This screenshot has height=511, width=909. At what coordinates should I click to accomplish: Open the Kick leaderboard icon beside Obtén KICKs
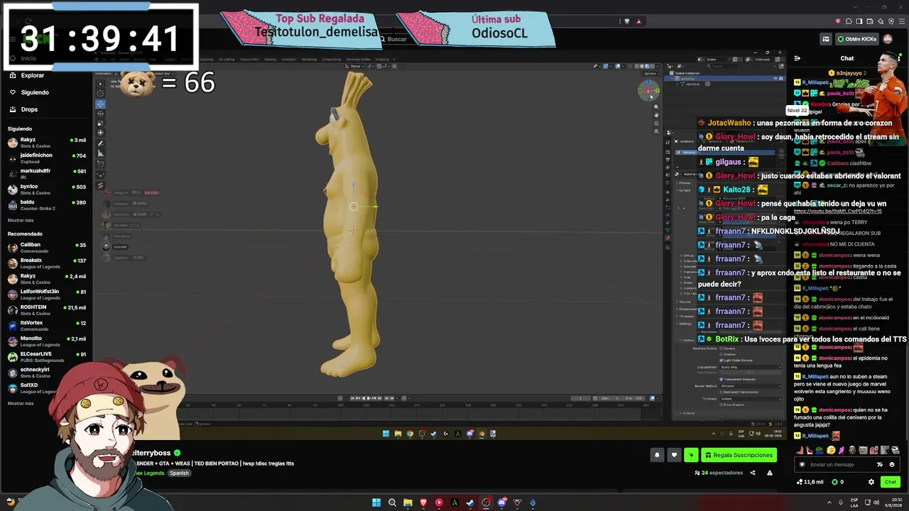click(826, 39)
